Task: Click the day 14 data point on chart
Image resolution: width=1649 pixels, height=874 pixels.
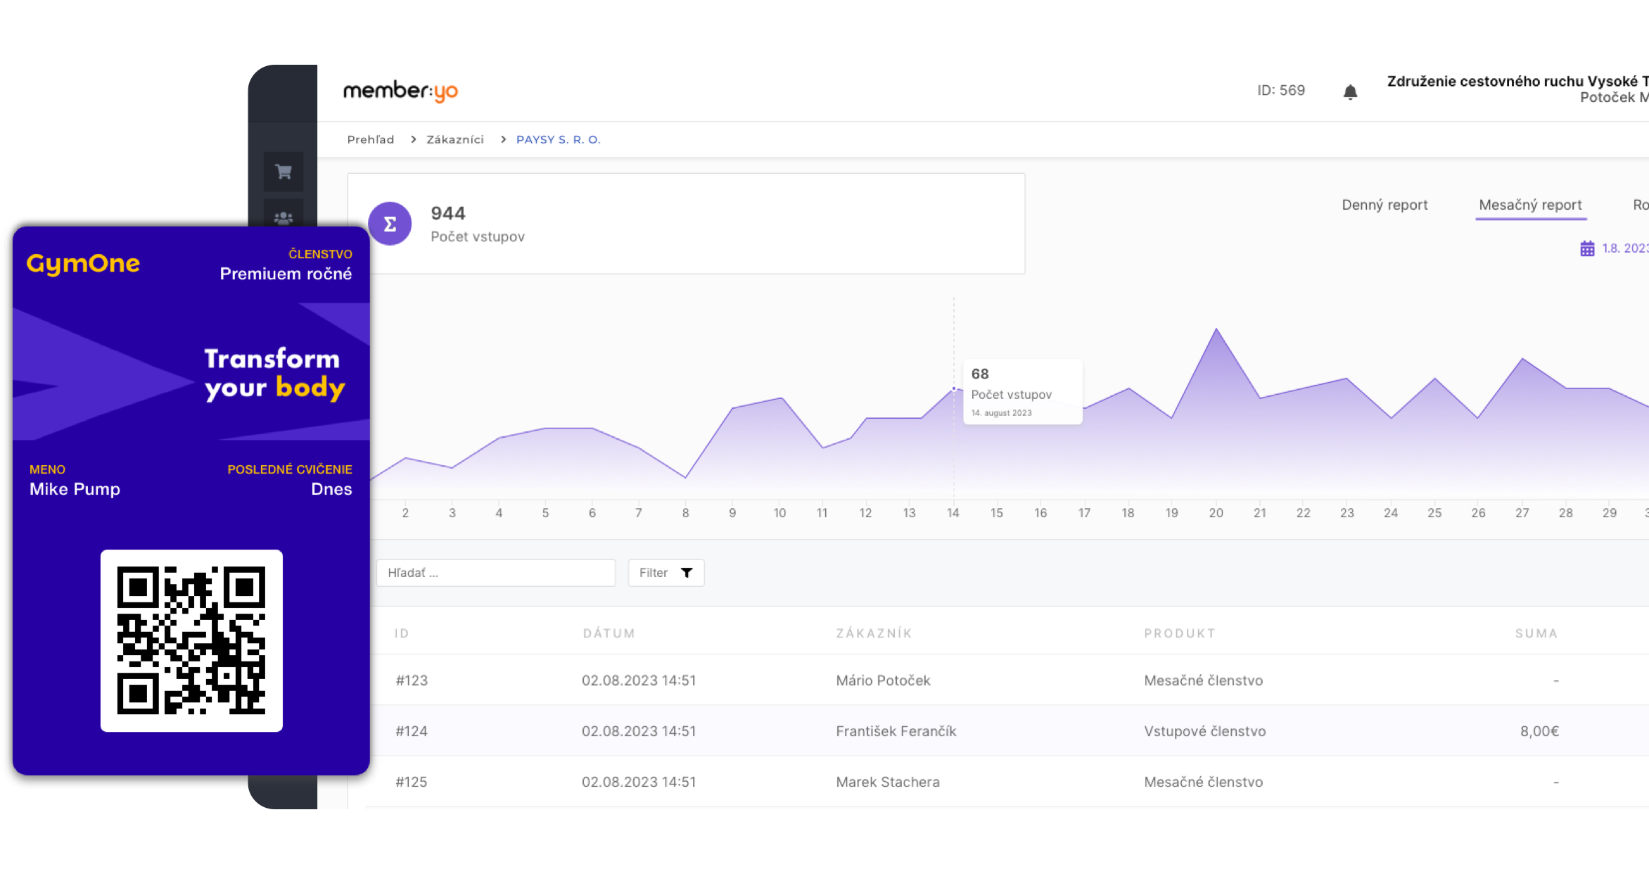Action: click(954, 388)
